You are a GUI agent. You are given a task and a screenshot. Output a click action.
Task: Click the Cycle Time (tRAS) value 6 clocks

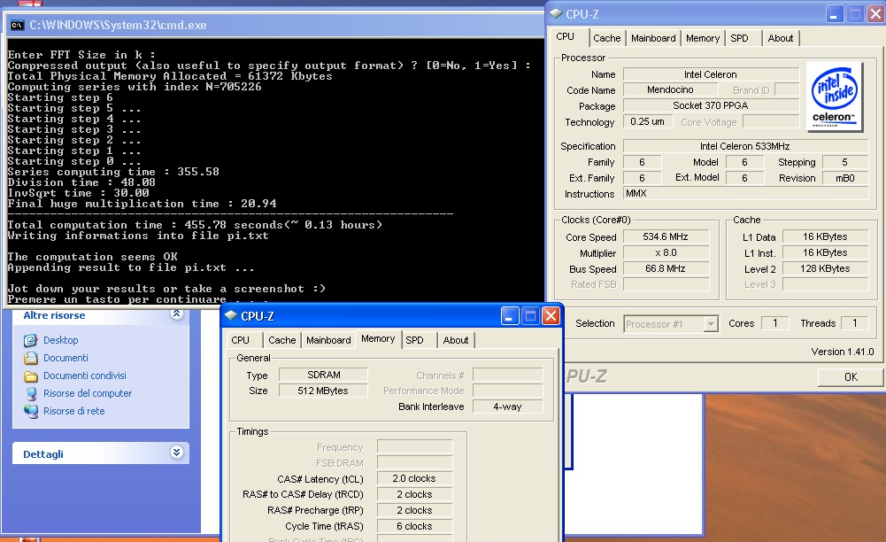pyautogui.click(x=414, y=526)
